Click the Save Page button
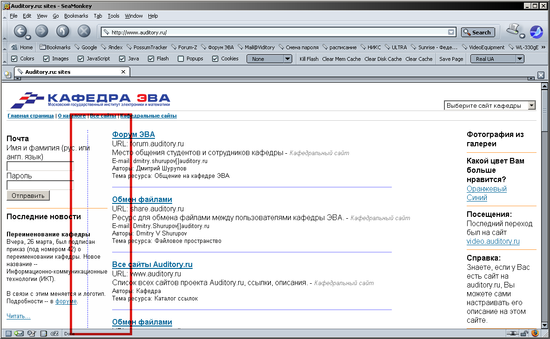Screen dimensions: 550x339 [451, 59]
